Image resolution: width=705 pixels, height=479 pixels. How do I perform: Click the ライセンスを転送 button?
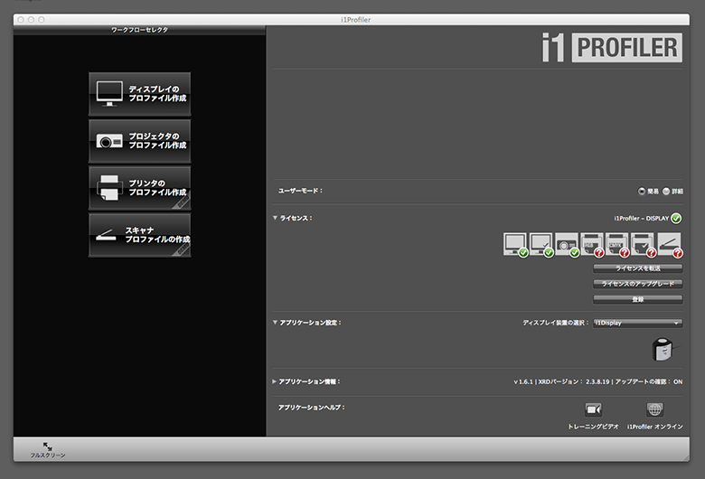(637, 268)
